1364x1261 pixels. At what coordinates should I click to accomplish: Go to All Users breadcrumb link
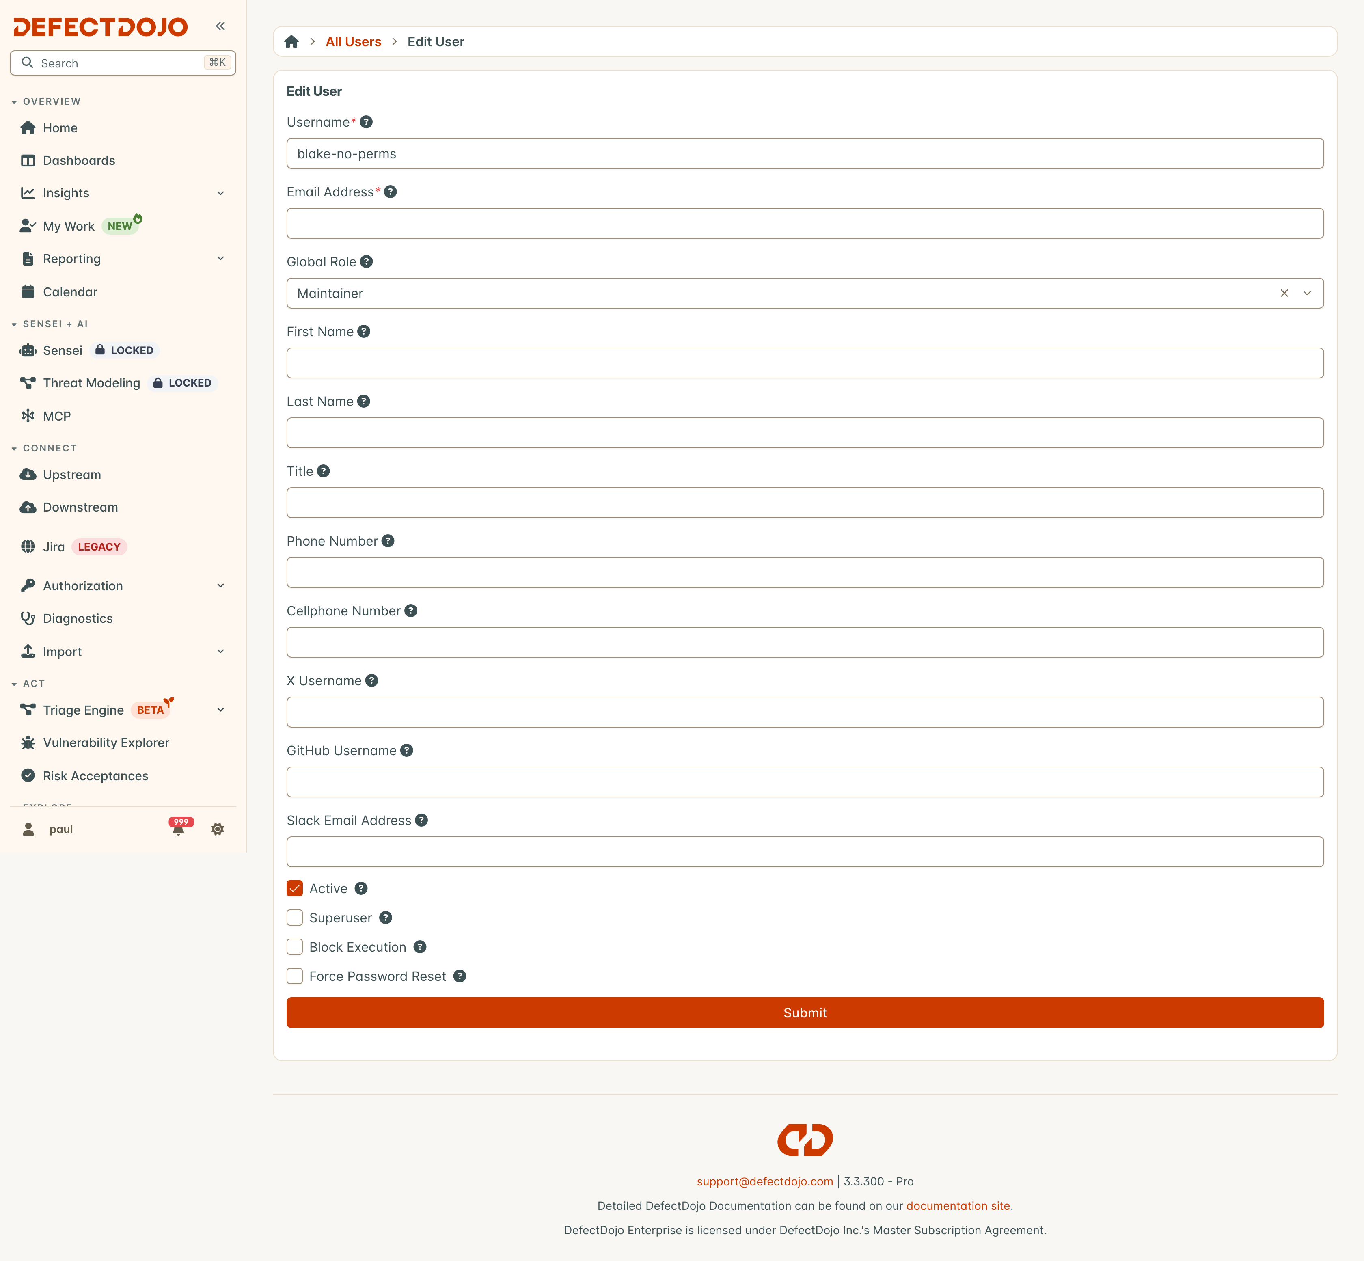coord(354,42)
